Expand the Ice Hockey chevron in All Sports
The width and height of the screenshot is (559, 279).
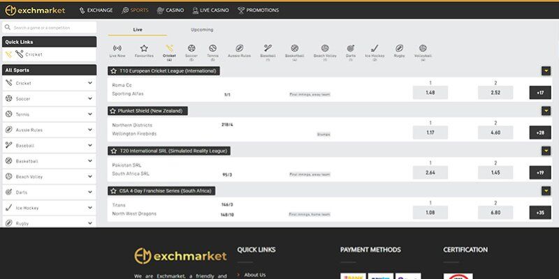[x=90, y=208]
